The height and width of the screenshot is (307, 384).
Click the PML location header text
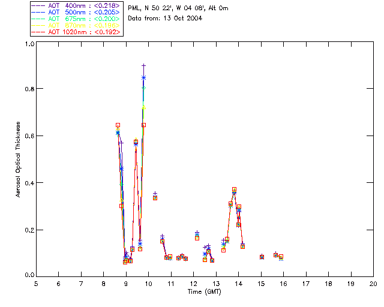pos(178,8)
